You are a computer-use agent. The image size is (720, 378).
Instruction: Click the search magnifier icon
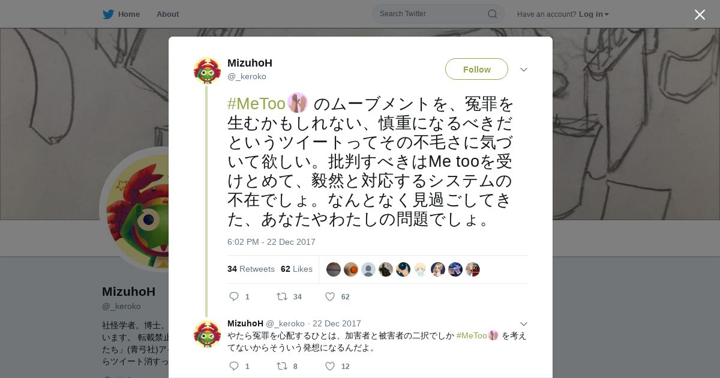pyautogui.click(x=492, y=14)
